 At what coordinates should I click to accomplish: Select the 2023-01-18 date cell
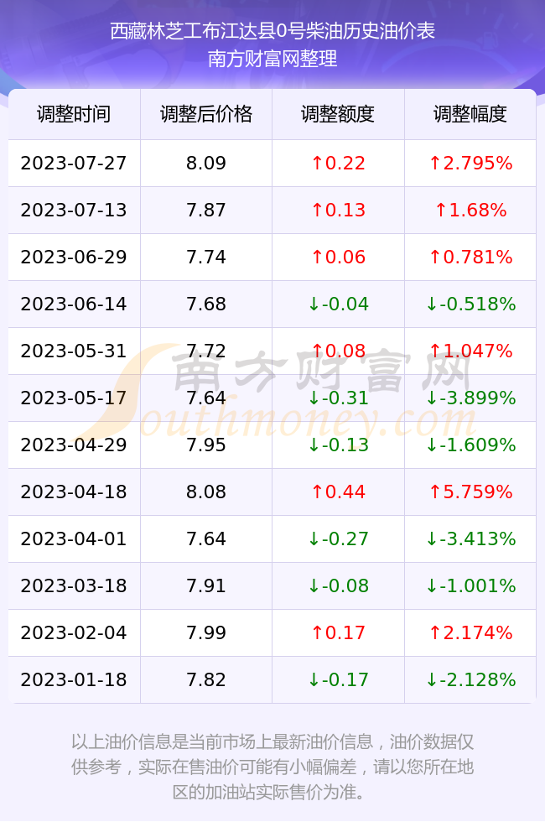click(x=74, y=680)
